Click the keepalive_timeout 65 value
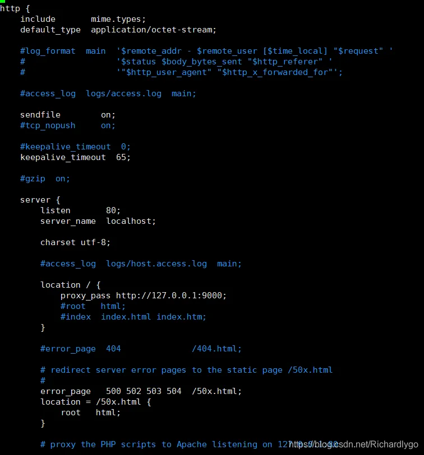The width and height of the screenshot is (424, 455). [123, 157]
